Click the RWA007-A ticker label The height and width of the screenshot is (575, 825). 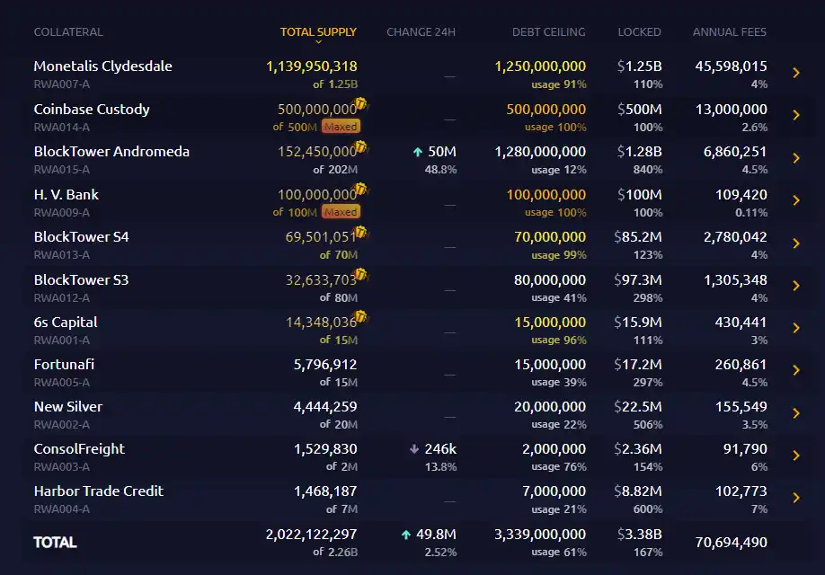[x=61, y=84]
